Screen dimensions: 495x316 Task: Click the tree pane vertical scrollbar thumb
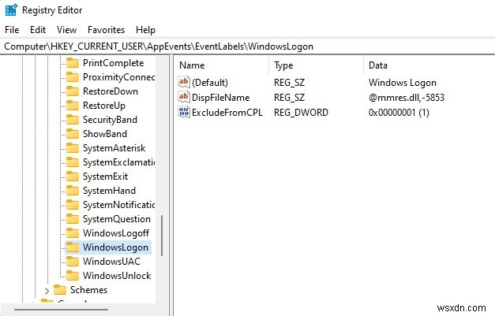pyautogui.click(x=162, y=236)
